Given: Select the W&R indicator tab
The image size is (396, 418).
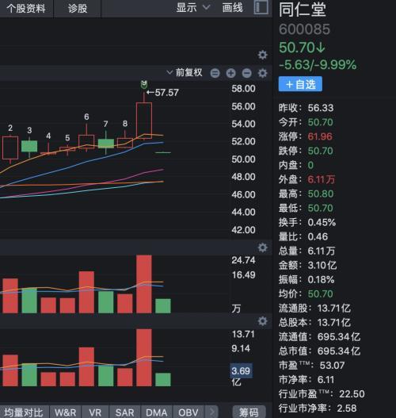Looking at the screenshot, I should (66, 412).
